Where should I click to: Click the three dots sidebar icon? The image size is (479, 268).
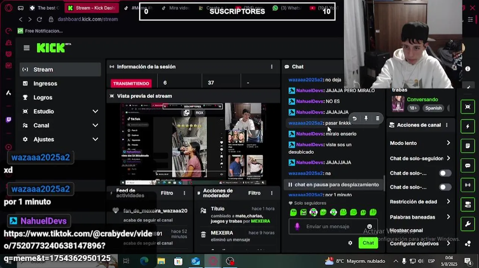468,244
